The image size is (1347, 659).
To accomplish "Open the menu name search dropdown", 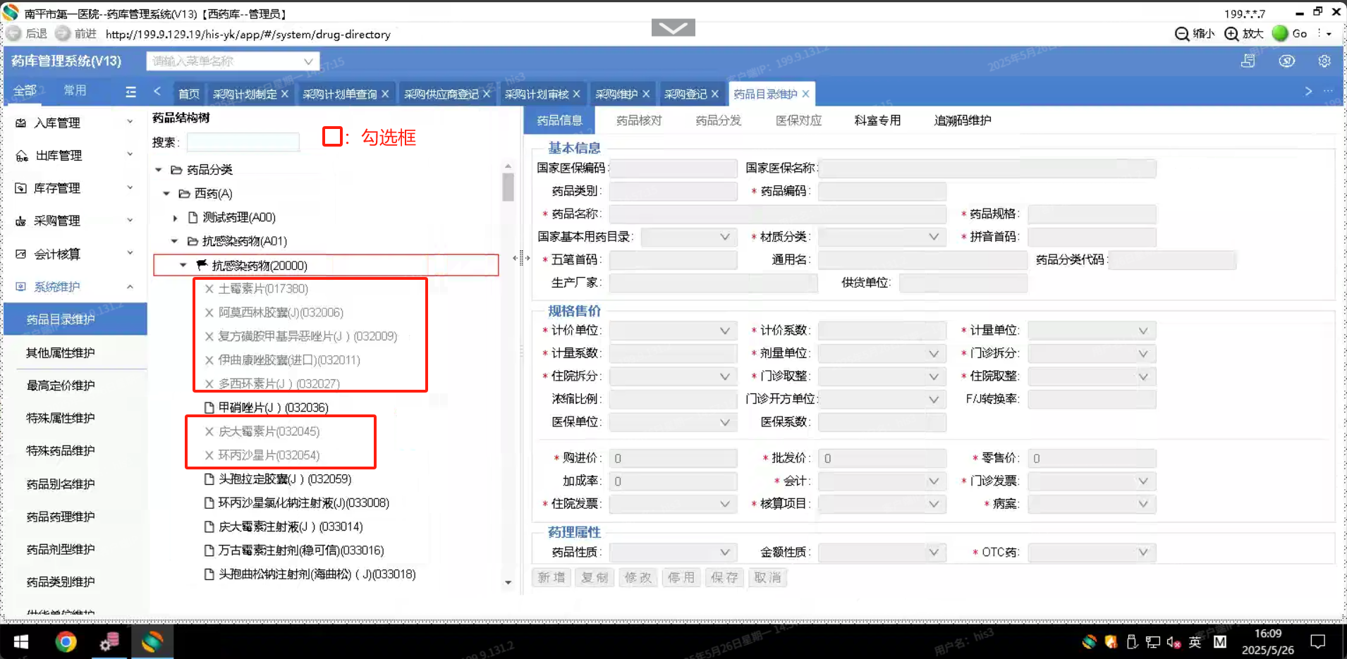I will coord(308,61).
